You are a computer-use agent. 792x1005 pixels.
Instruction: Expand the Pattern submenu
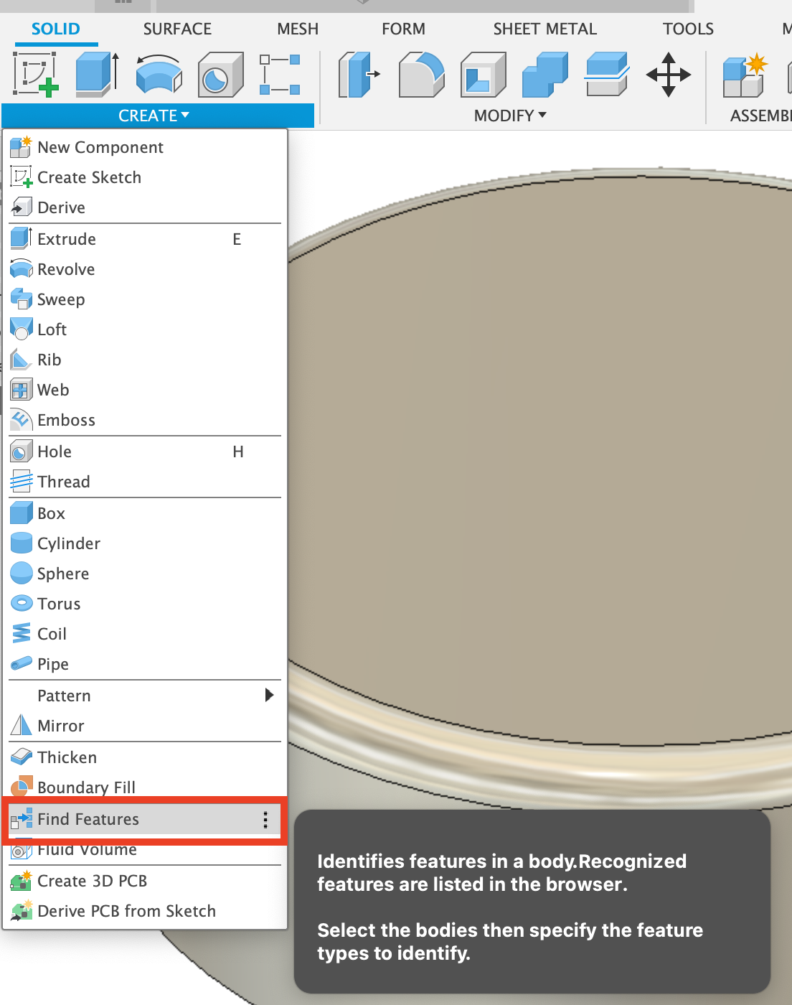[x=269, y=695]
